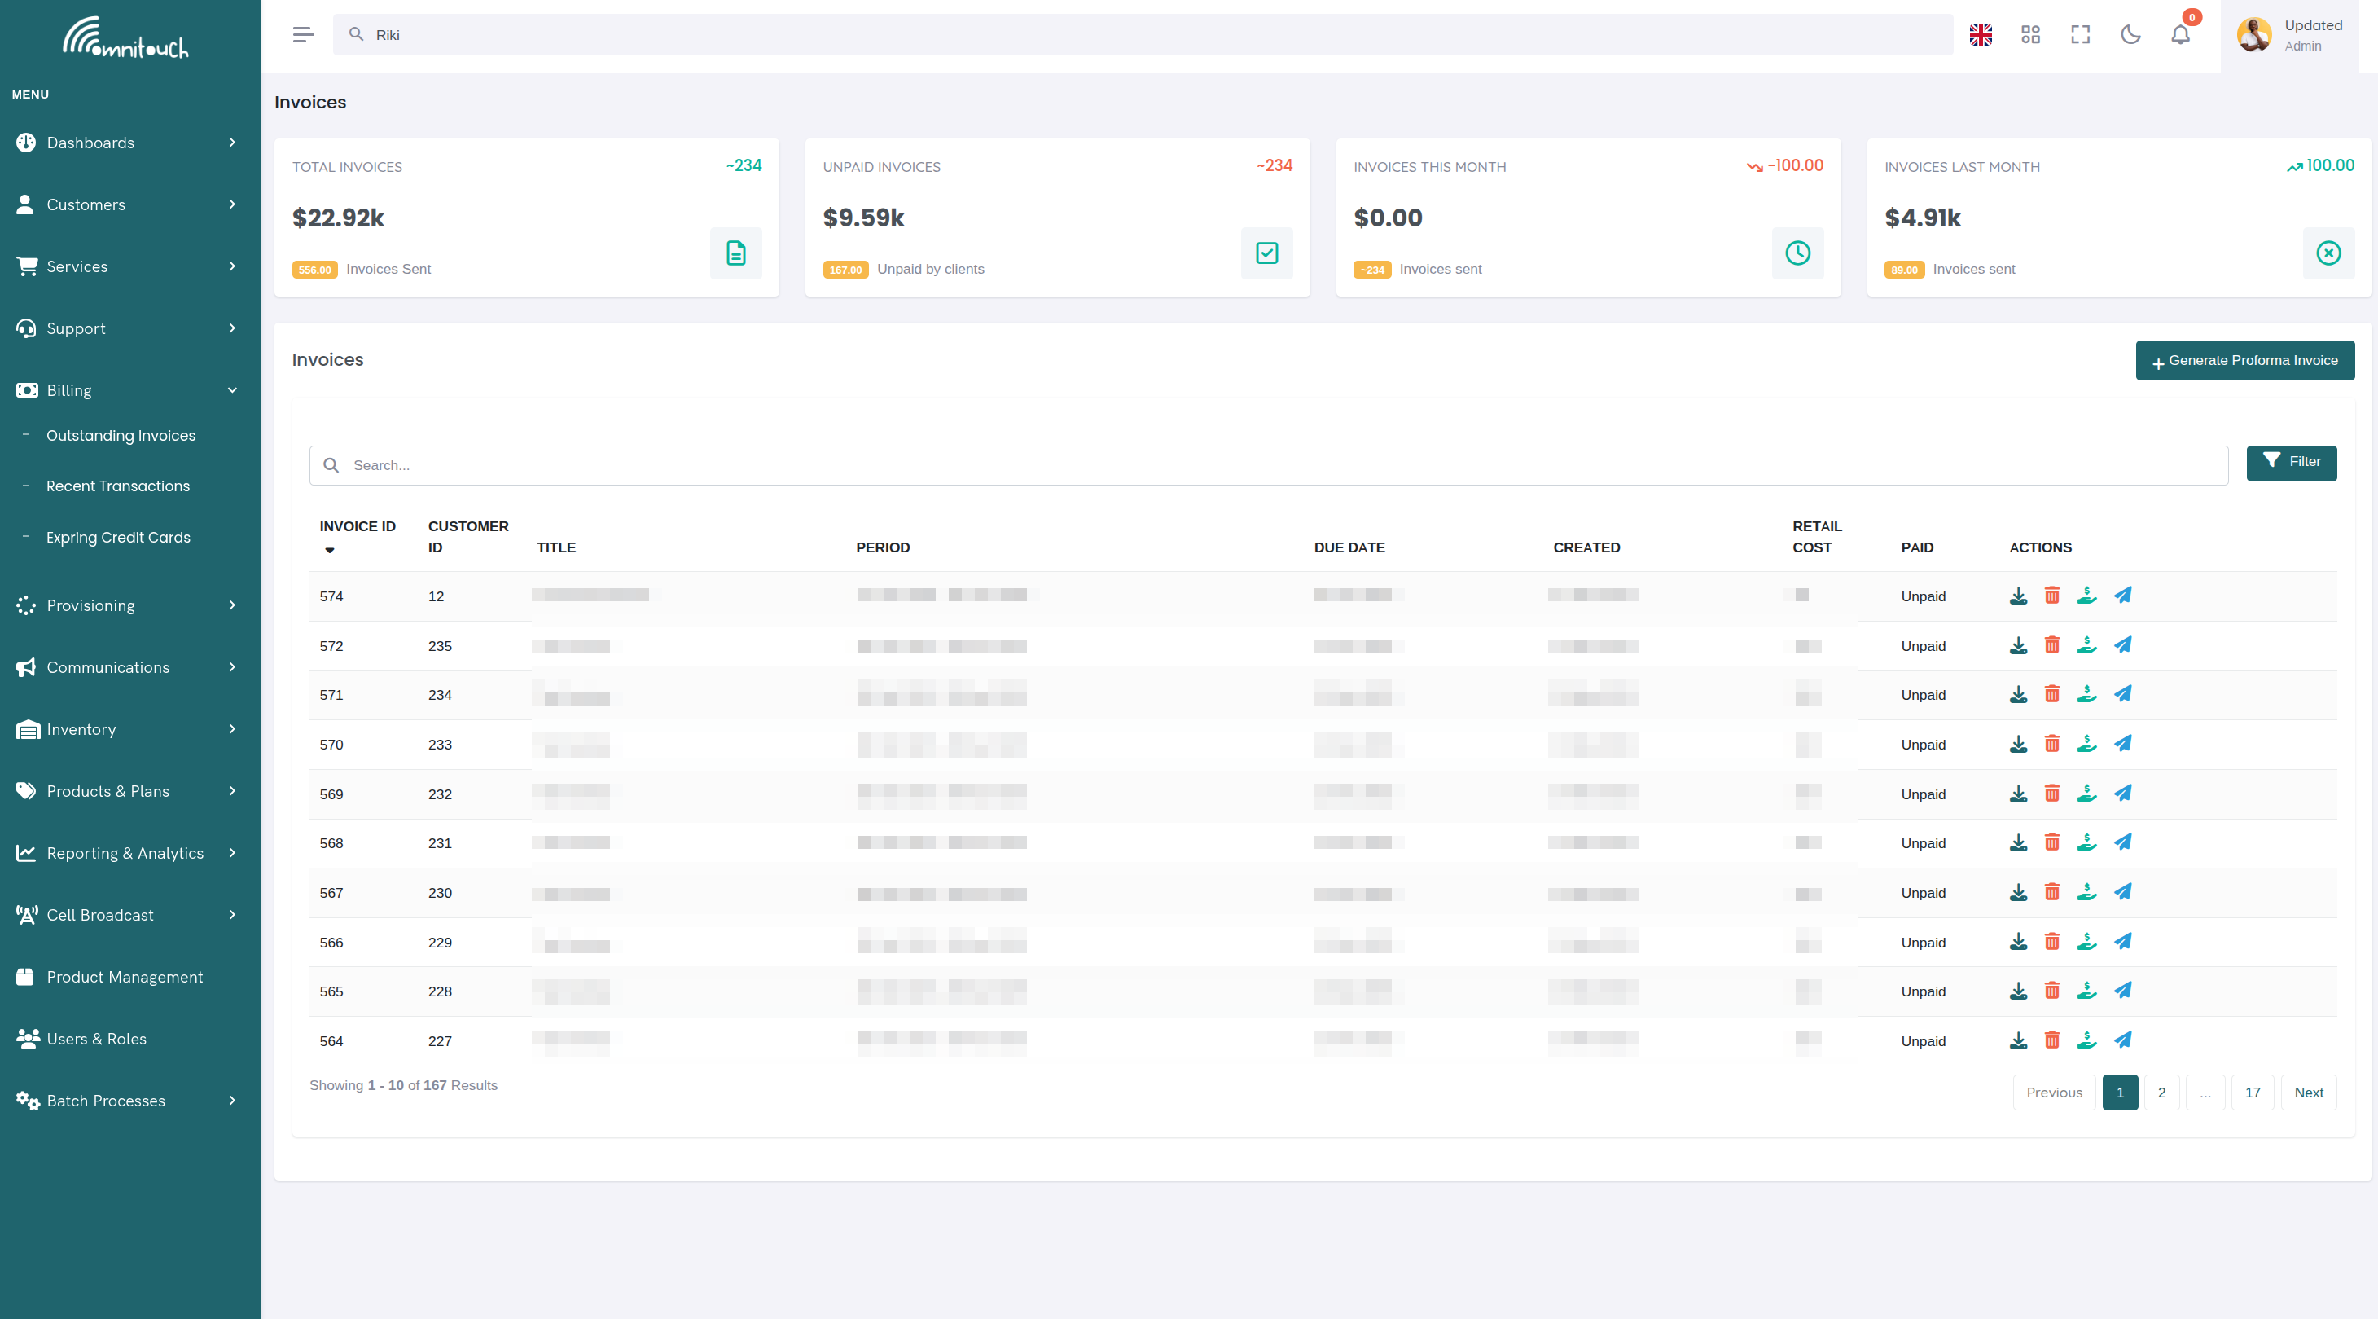Viewport: 2378px width, 1319px height.
Task: Toggle fullscreen mode
Action: 2080,35
